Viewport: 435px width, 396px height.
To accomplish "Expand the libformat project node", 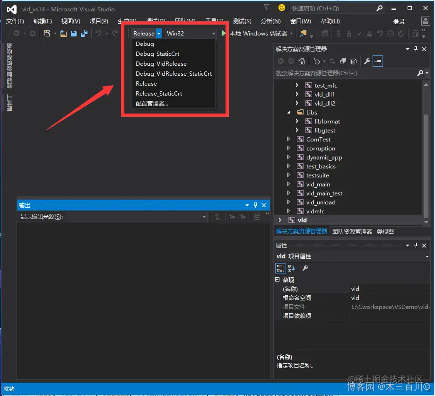I will click(297, 121).
